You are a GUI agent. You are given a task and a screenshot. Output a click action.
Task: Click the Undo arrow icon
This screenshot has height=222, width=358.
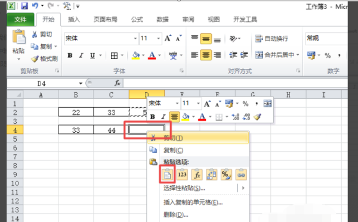[x=35, y=6]
